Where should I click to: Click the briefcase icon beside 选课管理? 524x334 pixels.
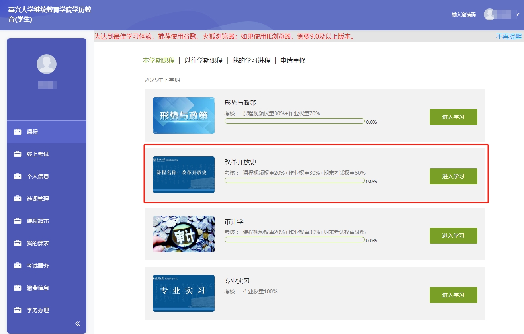(18, 199)
